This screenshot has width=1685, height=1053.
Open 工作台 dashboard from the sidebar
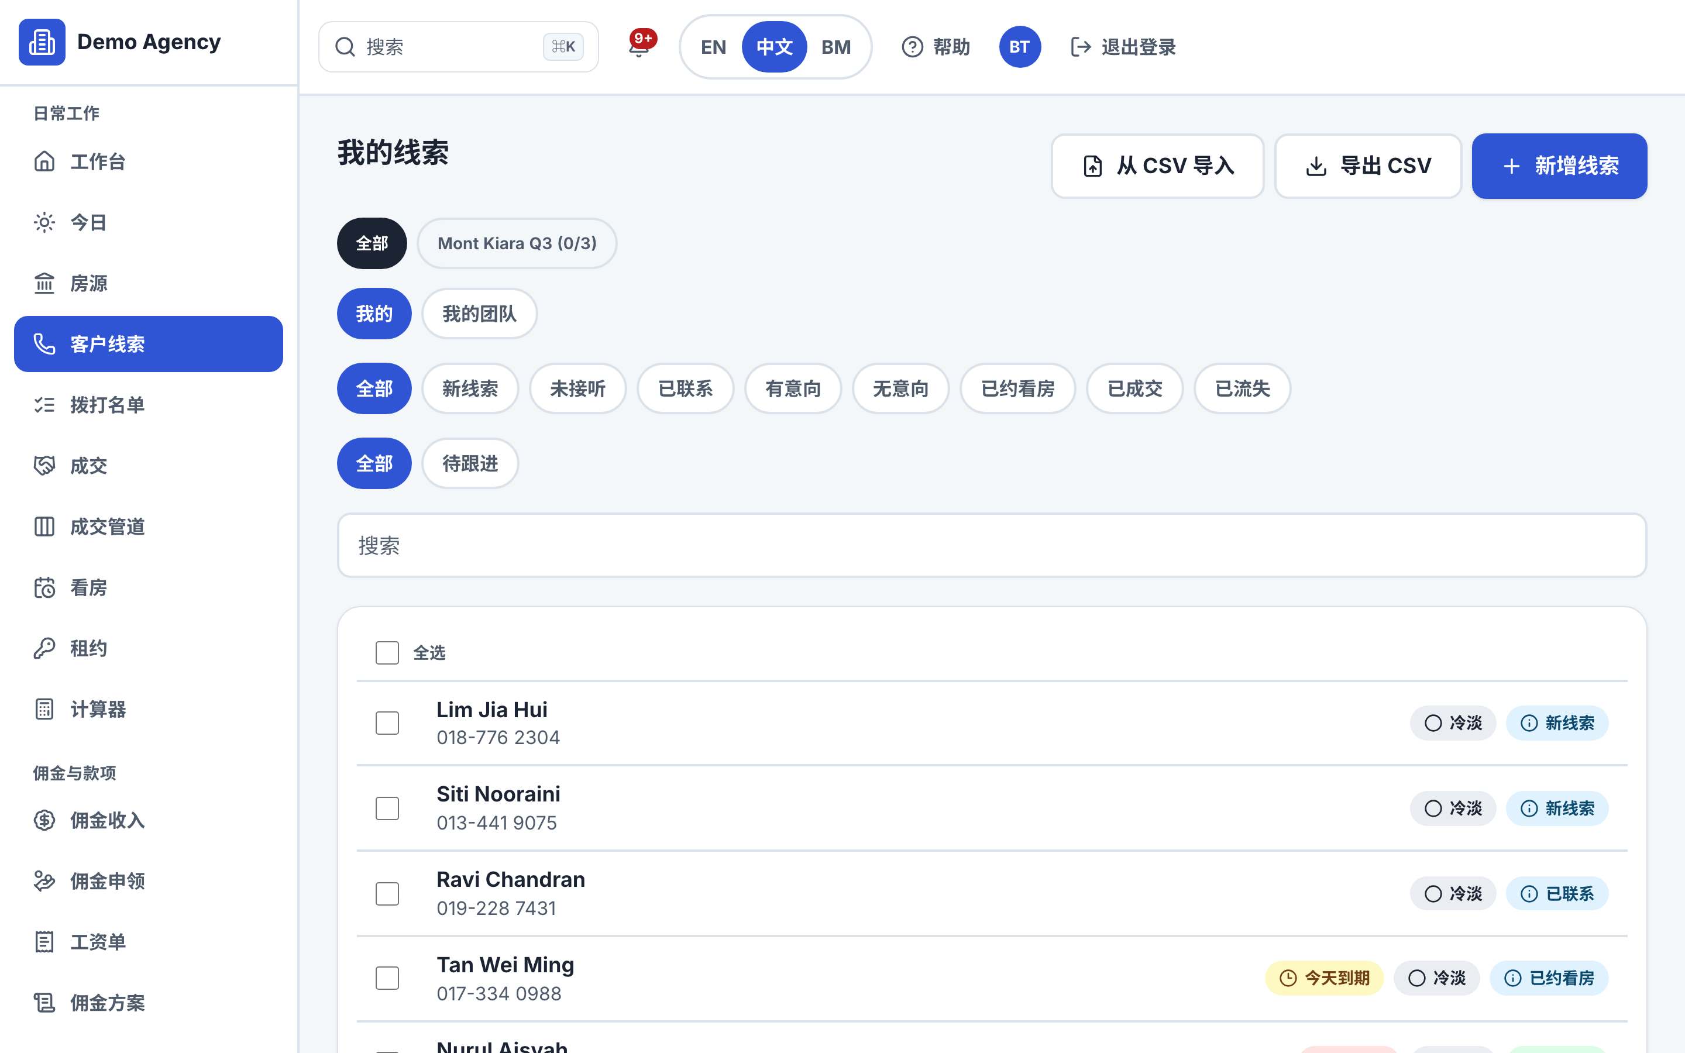(x=148, y=161)
